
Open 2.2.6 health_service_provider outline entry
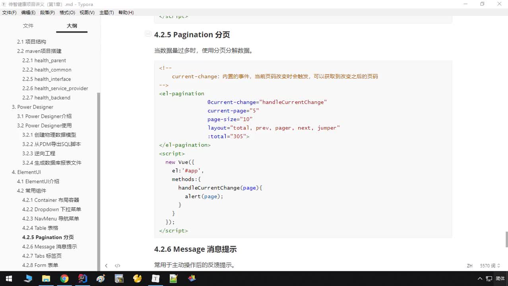55,88
